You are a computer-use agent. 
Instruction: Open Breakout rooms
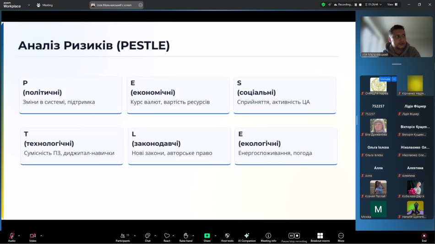(x=320, y=236)
